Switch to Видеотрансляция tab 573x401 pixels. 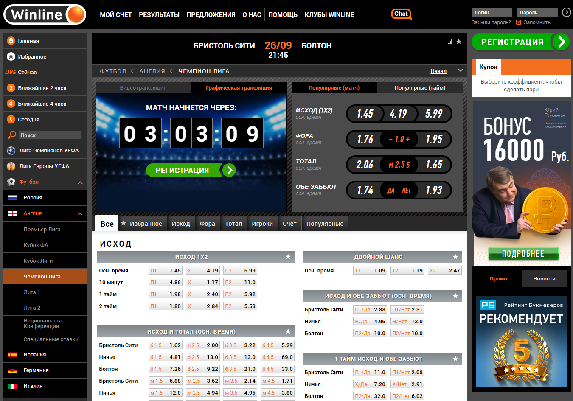click(x=143, y=87)
